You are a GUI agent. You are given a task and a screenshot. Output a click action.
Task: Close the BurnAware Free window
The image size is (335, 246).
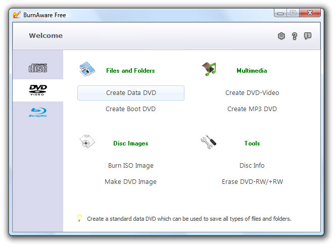(x=310, y=13)
